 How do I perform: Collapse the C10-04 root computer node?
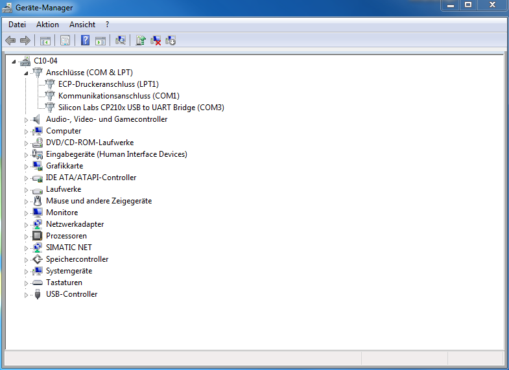point(15,62)
